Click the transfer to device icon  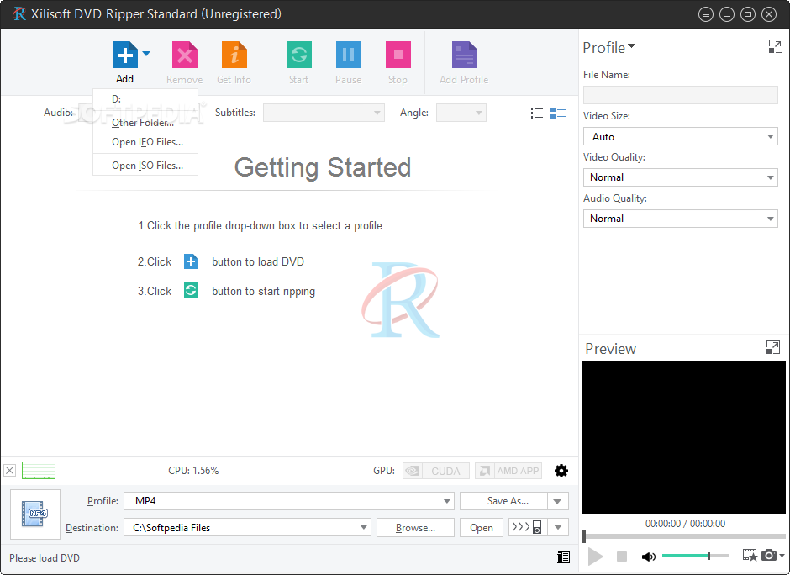(x=528, y=528)
